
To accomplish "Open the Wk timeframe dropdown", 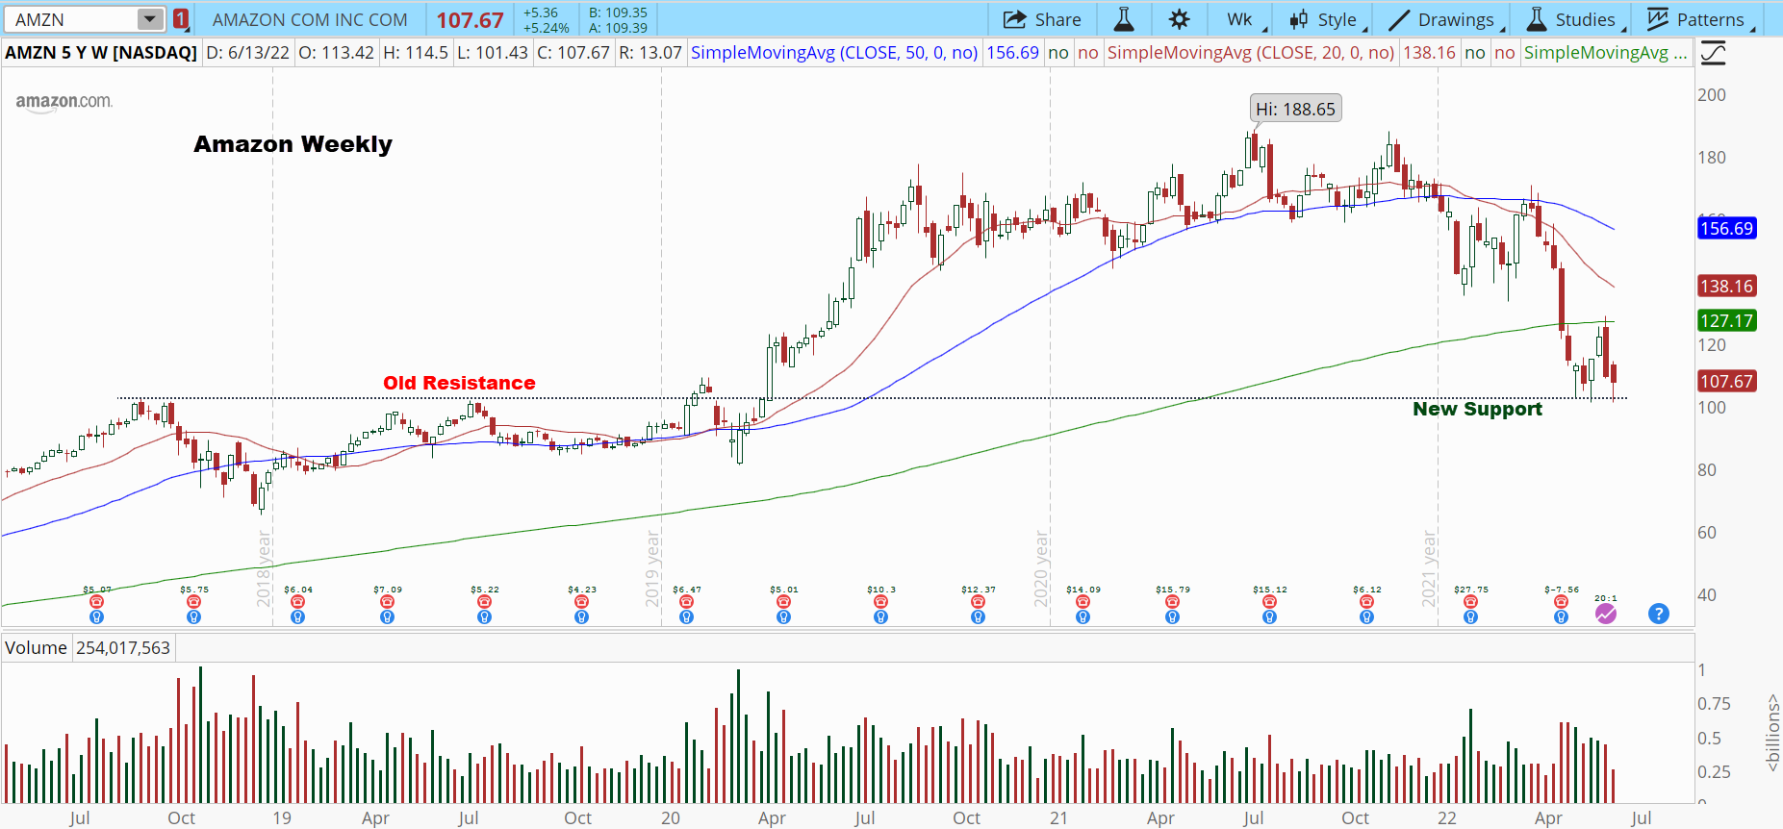I will [x=1240, y=19].
